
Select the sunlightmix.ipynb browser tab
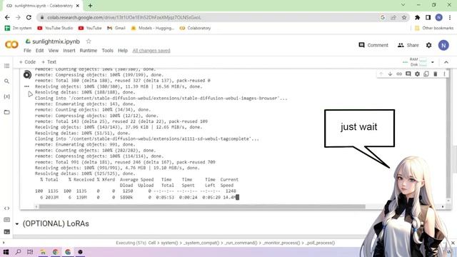coord(43,6)
